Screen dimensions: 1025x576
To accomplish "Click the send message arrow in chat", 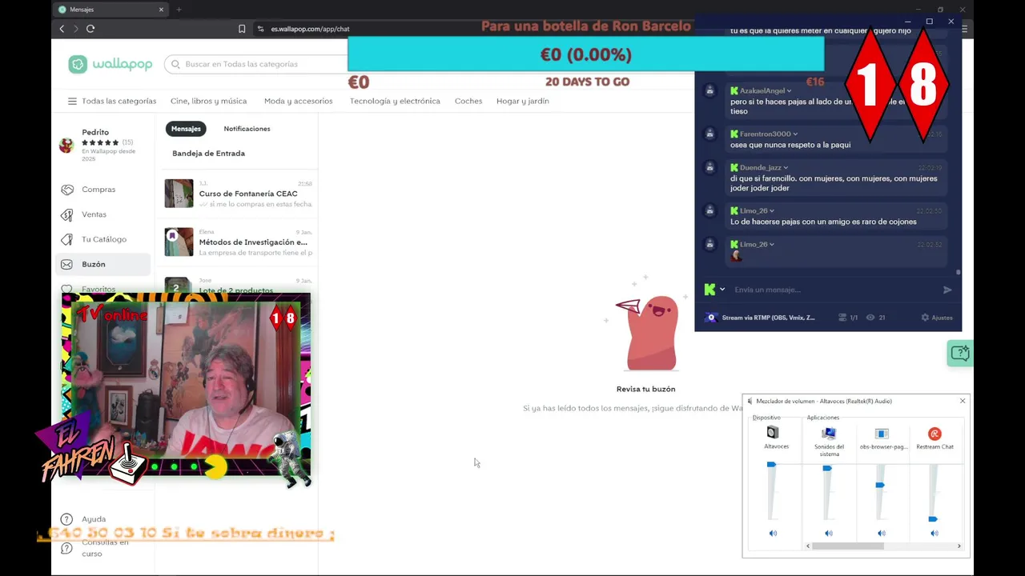I will (x=947, y=290).
